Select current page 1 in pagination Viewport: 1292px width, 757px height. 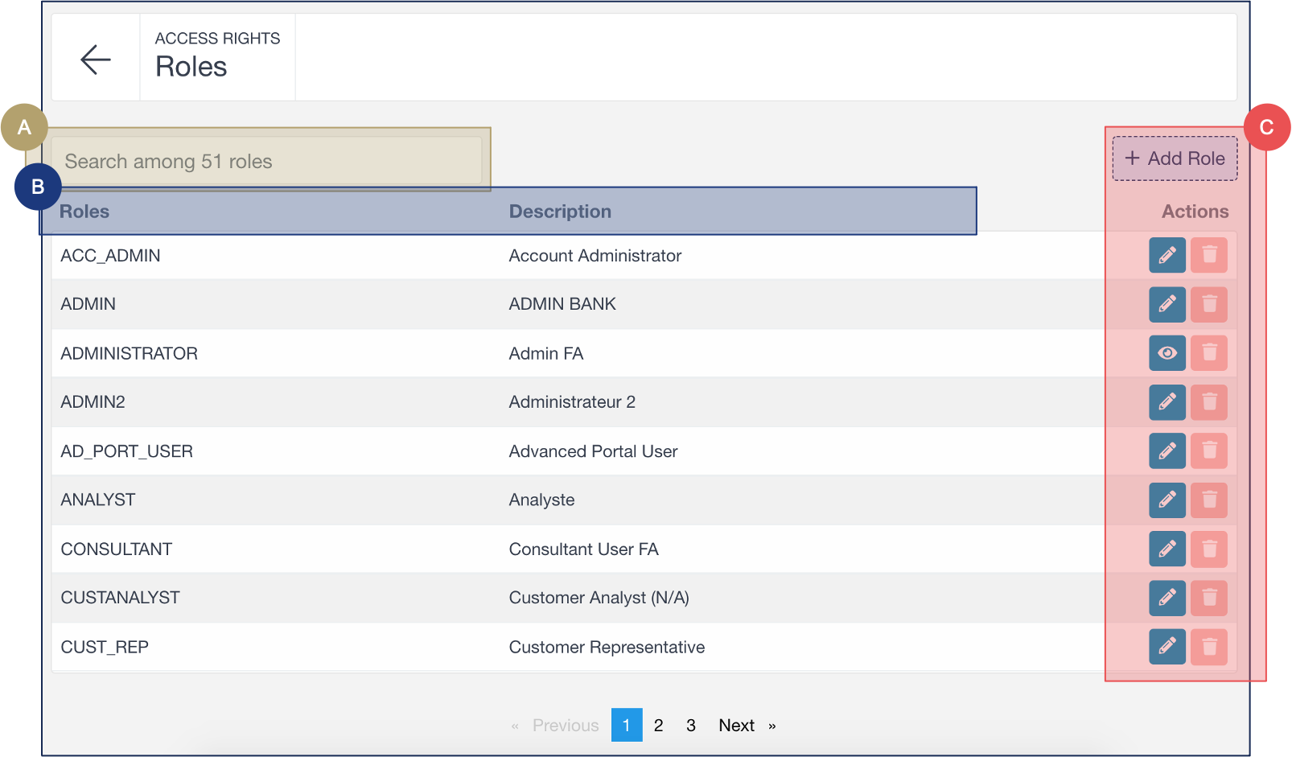tap(627, 726)
